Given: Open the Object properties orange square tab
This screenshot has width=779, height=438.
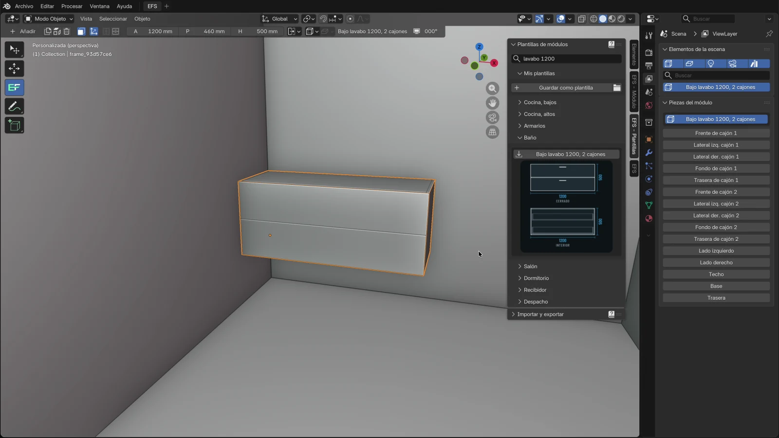Looking at the screenshot, I should click(649, 140).
